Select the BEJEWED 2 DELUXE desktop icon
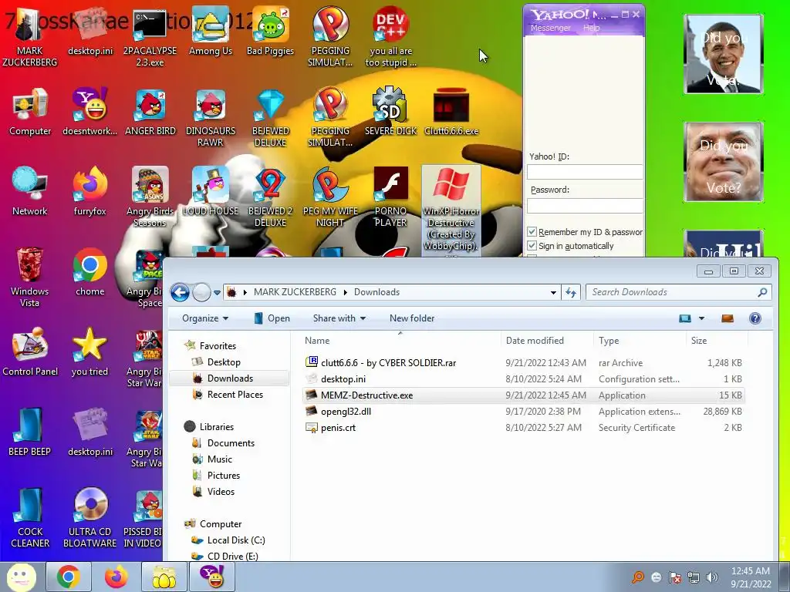Screen dimensions: 790x592 coord(270,197)
